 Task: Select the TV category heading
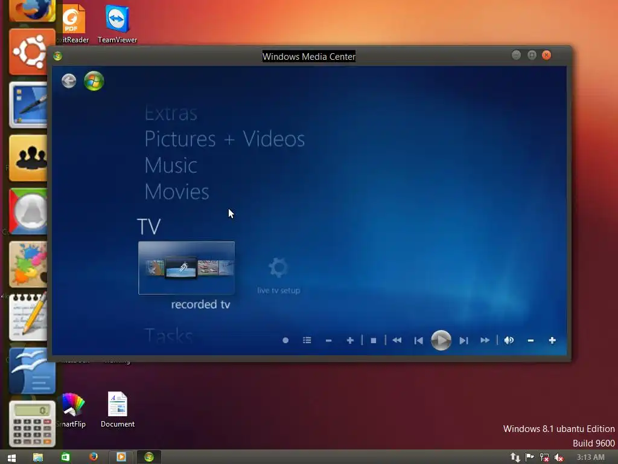pyautogui.click(x=149, y=227)
